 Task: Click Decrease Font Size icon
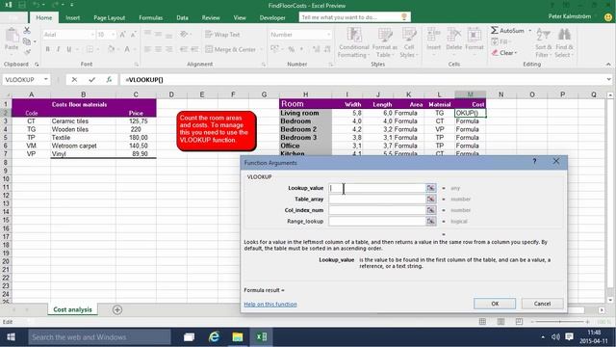133,35
